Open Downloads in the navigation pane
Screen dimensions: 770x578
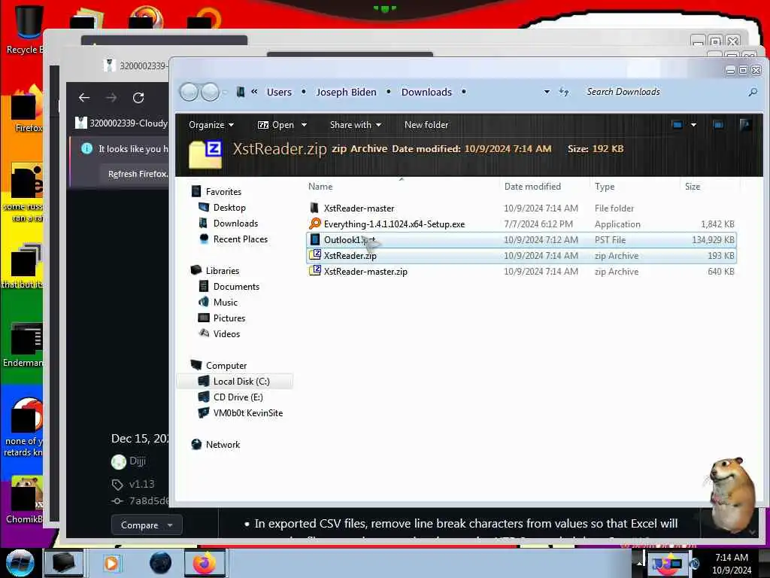[x=235, y=223]
